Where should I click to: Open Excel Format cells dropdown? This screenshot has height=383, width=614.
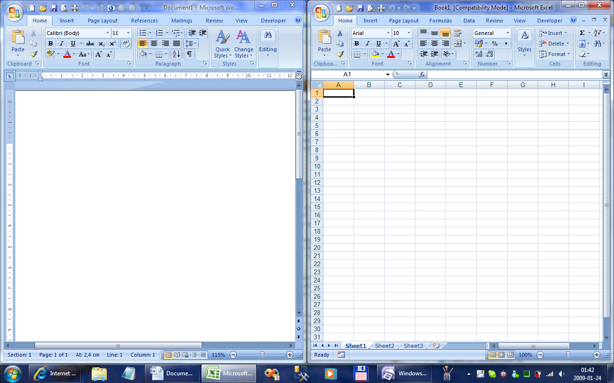tap(555, 54)
